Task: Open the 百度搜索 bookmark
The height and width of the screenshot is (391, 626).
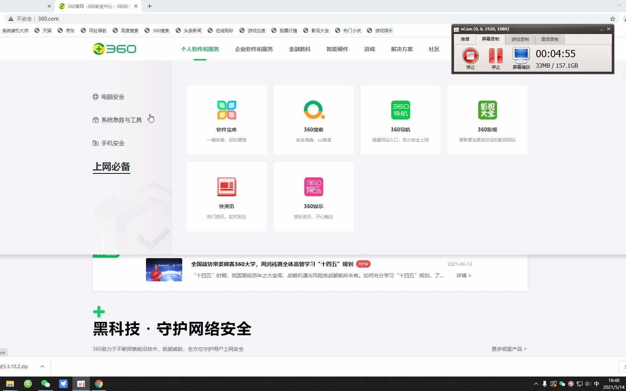Action: point(126,31)
